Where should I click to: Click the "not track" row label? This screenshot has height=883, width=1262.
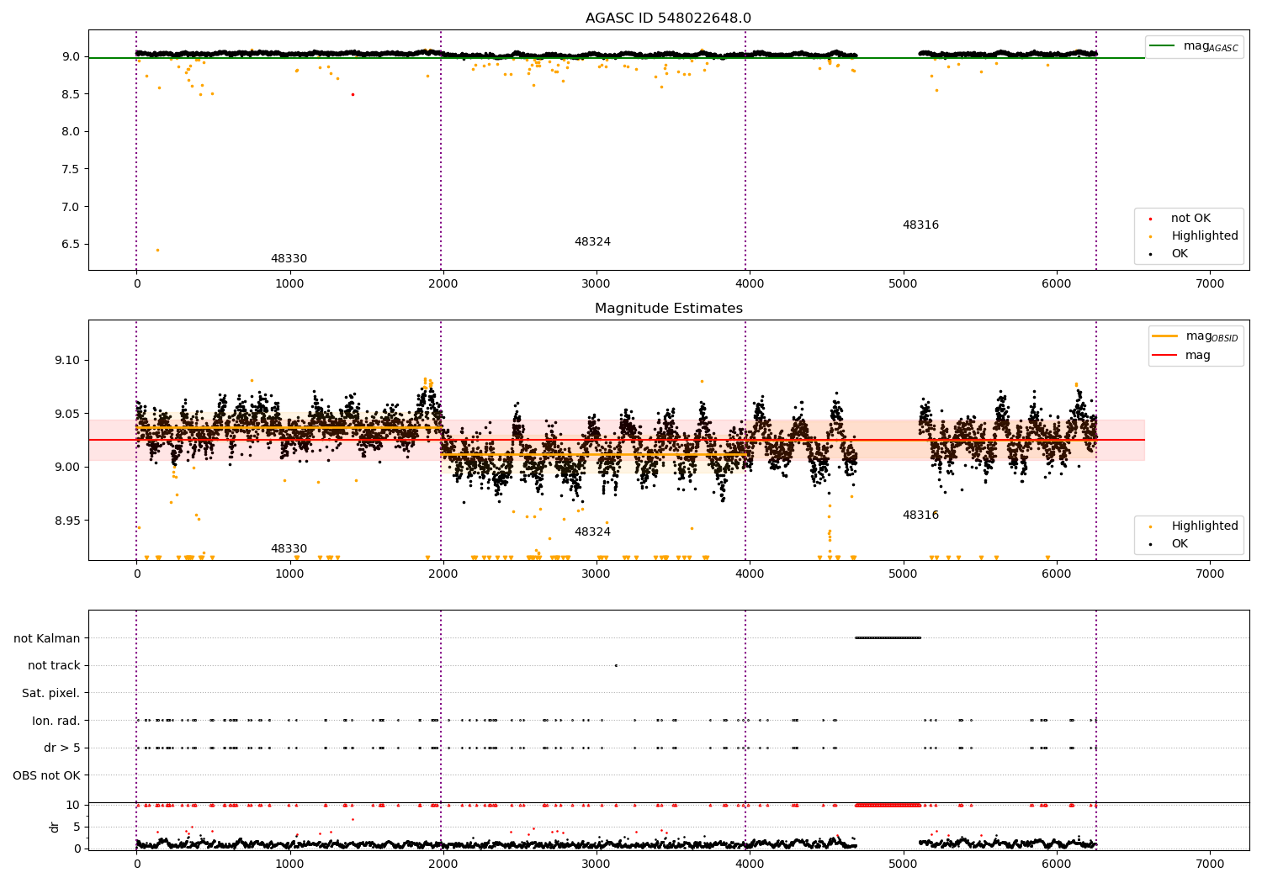click(x=54, y=666)
